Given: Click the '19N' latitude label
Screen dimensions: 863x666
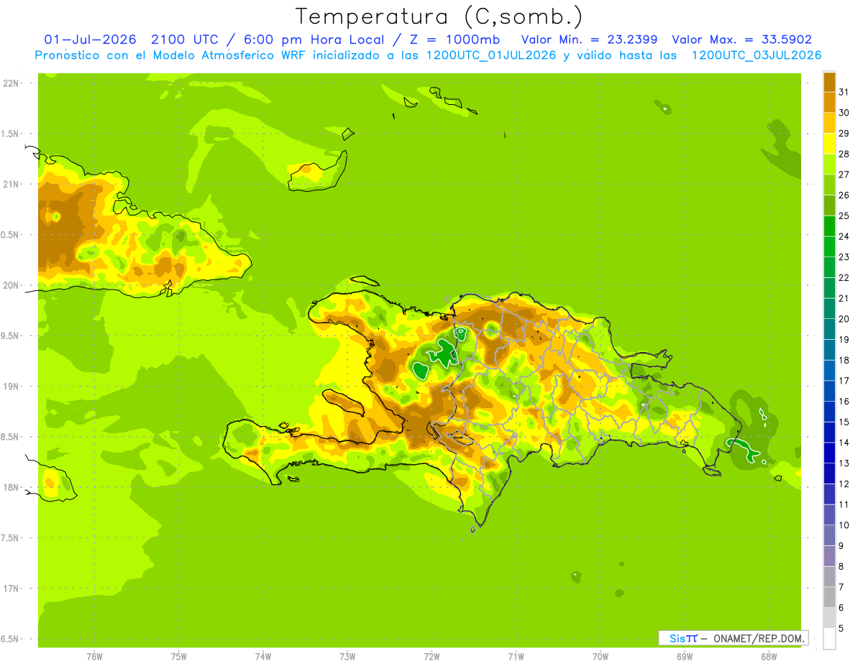Looking at the screenshot, I should [x=10, y=387].
